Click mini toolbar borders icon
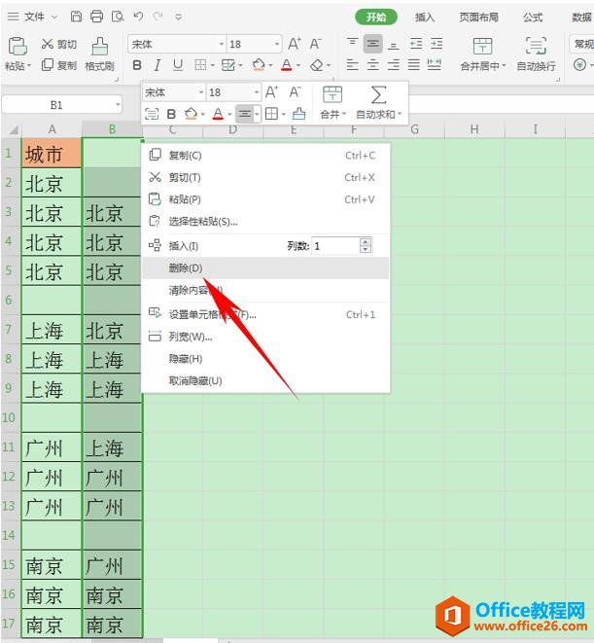The image size is (594, 643). pyautogui.click(x=271, y=114)
